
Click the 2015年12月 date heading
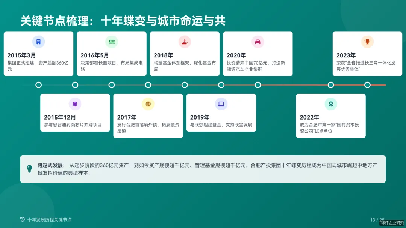pyautogui.click(x=60, y=117)
